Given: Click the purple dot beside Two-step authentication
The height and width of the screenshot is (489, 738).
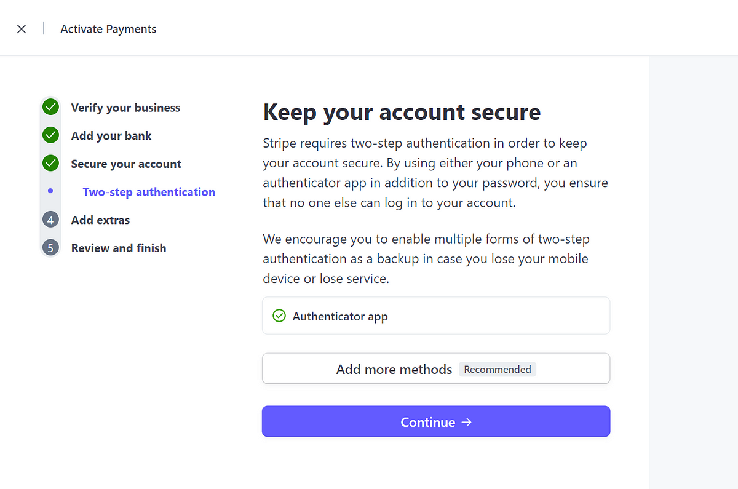Looking at the screenshot, I should pyautogui.click(x=50, y=192).
